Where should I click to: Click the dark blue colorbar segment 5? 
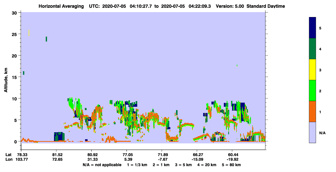click(x=312, y=28)
